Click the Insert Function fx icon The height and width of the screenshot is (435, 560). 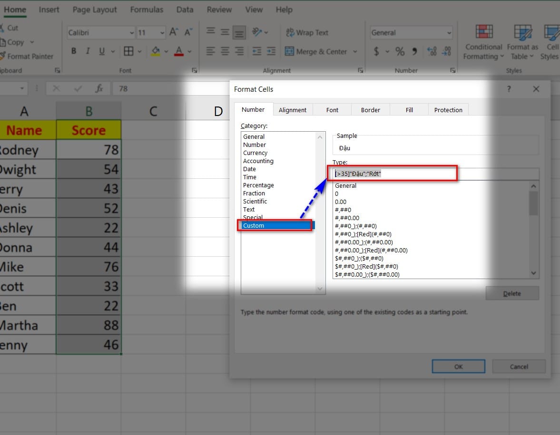point(99,88)
